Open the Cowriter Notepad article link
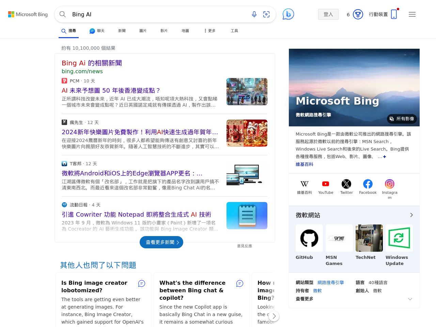 point(137,214)
